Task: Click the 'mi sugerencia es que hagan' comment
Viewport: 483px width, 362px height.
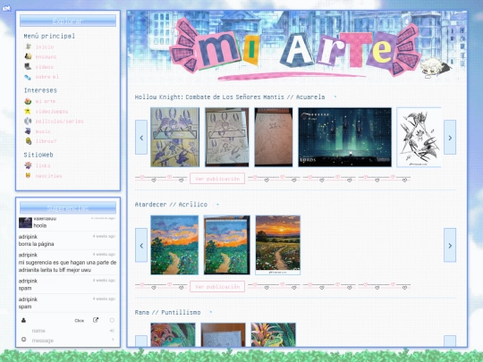Action: pyautogui.click(x=67, y=266)
